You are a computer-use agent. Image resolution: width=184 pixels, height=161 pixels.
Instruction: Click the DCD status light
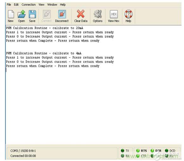(167, 151)
